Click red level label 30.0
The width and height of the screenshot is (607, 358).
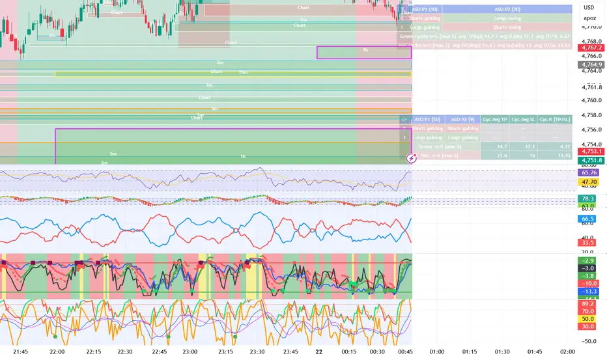pyautogui.click(x=587, y=327)
